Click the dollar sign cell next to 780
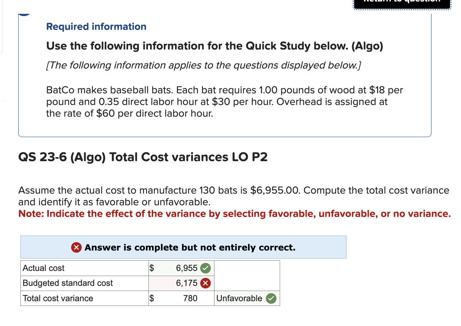 [x=151, y=298]
